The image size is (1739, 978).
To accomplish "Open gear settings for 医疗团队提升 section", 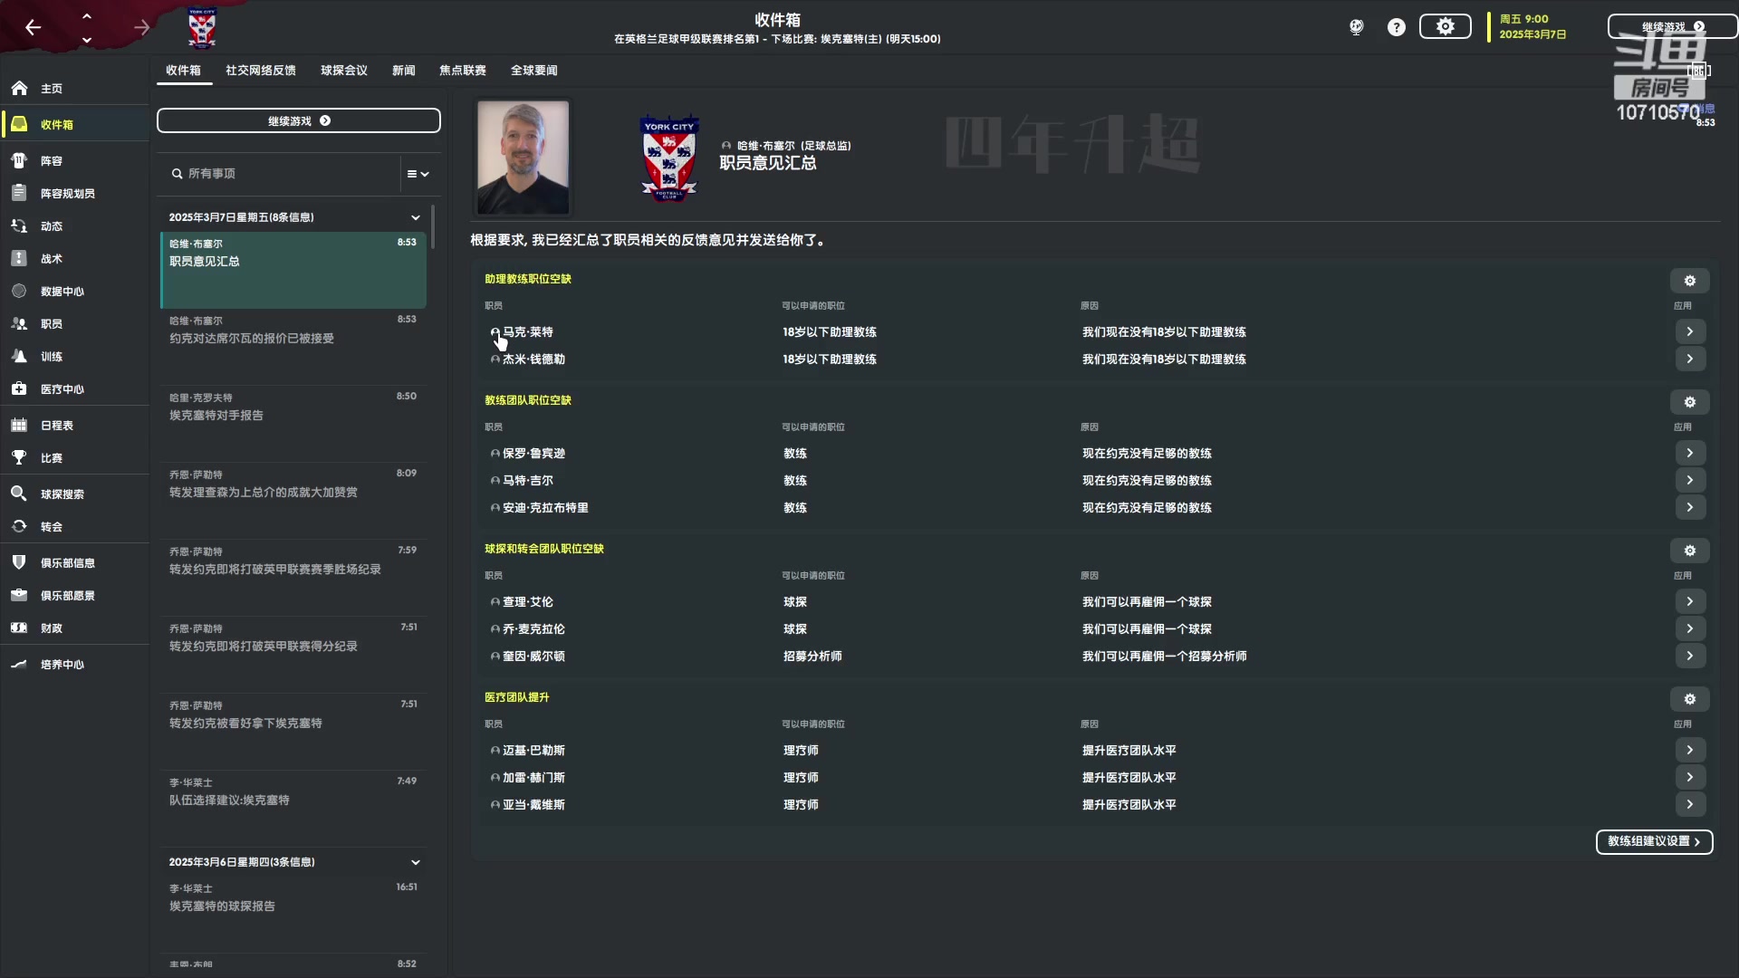I will click(1689, 699).
